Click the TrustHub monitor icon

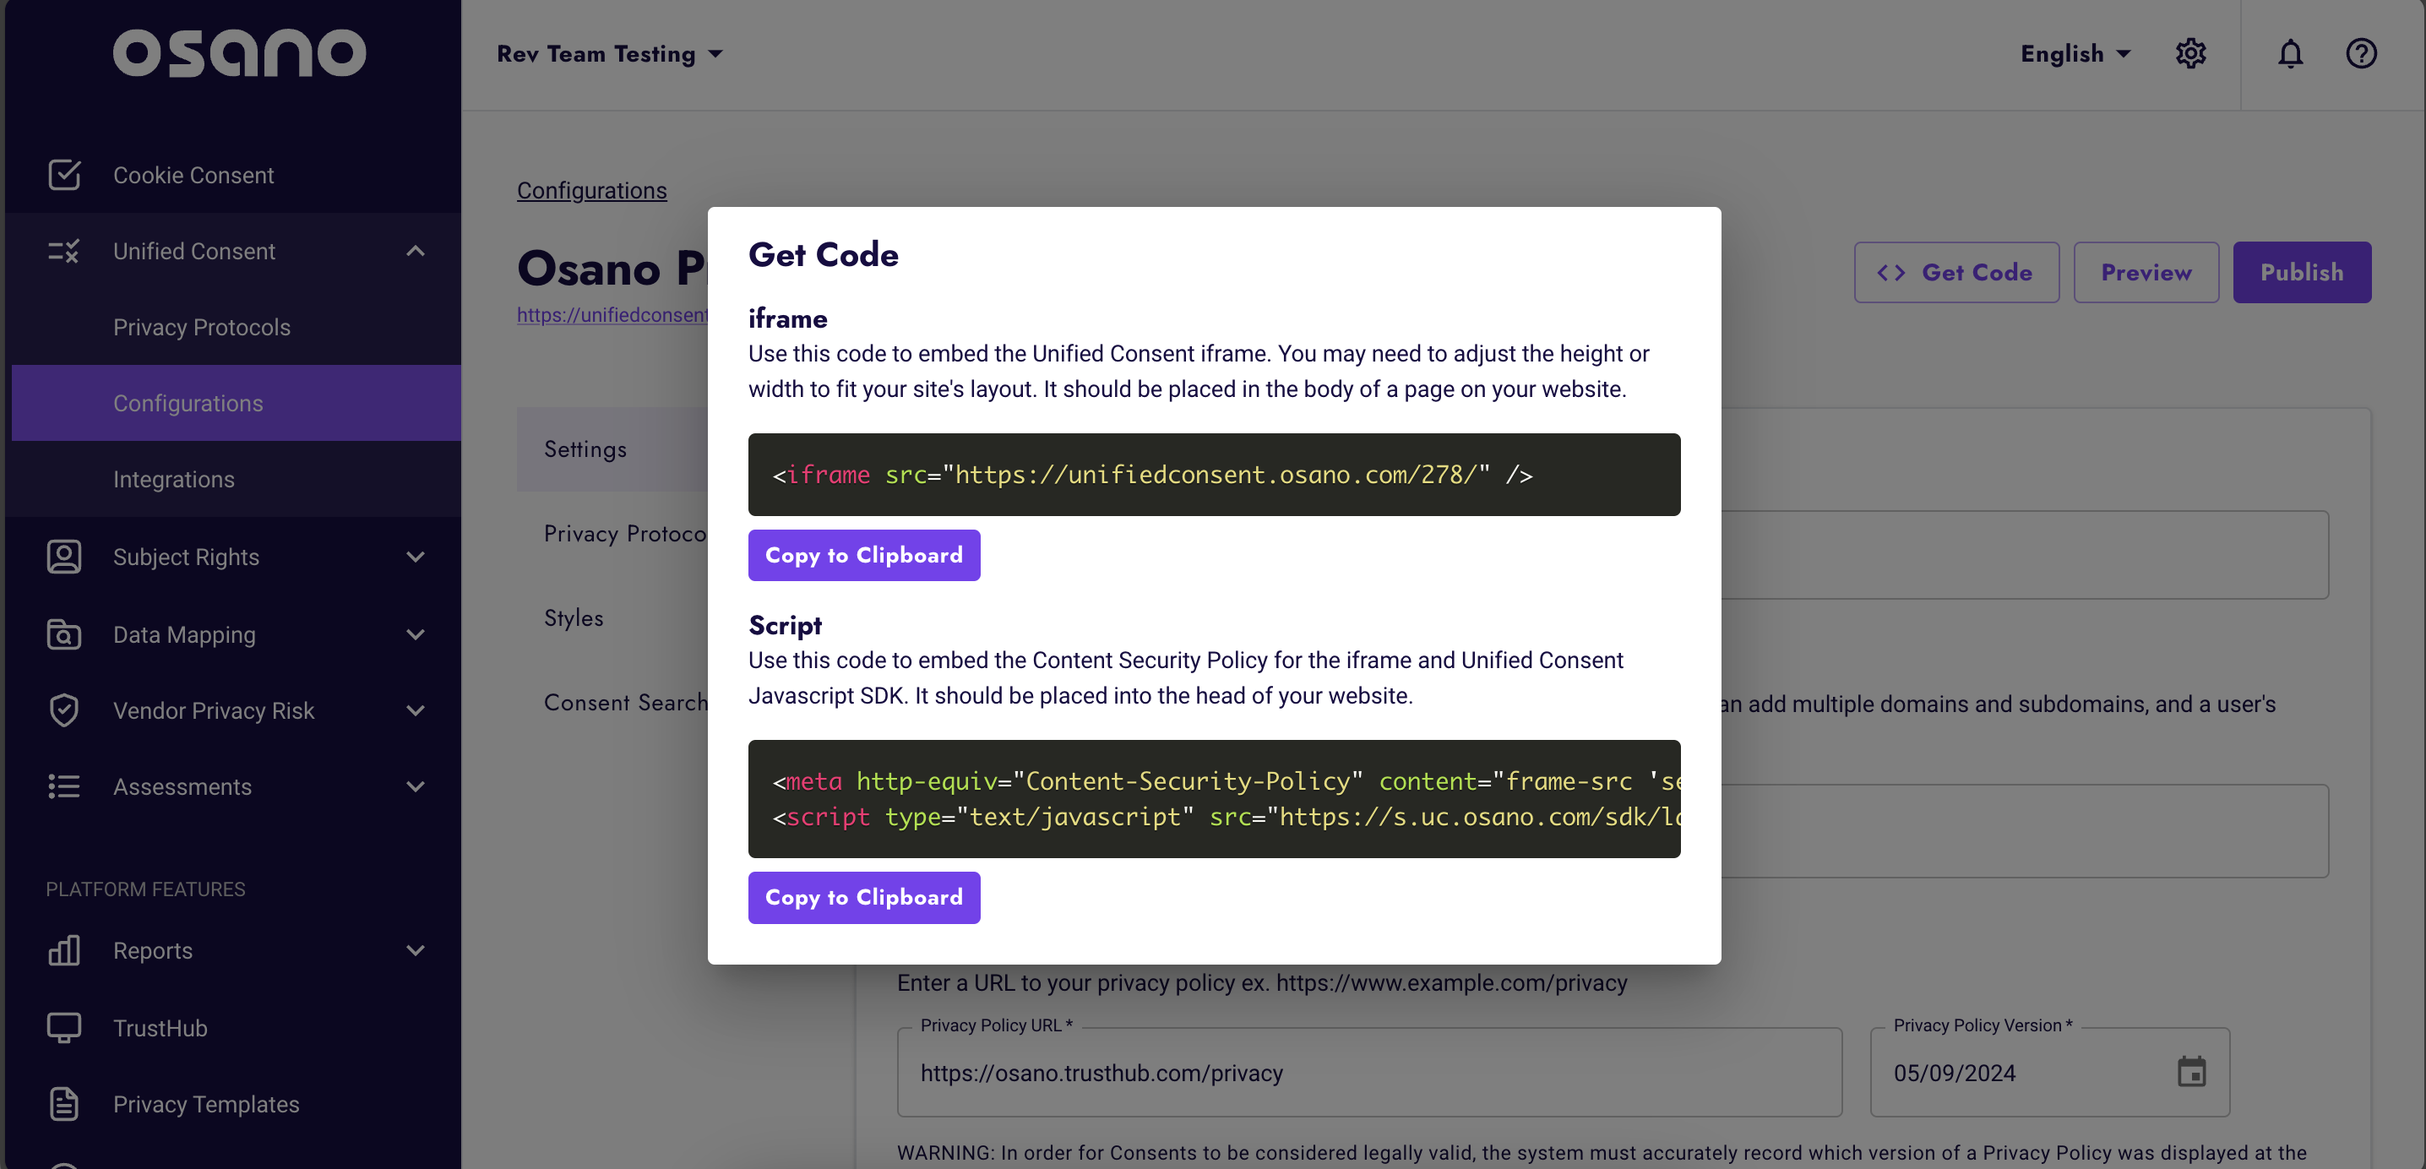[x=64, y=1027]
